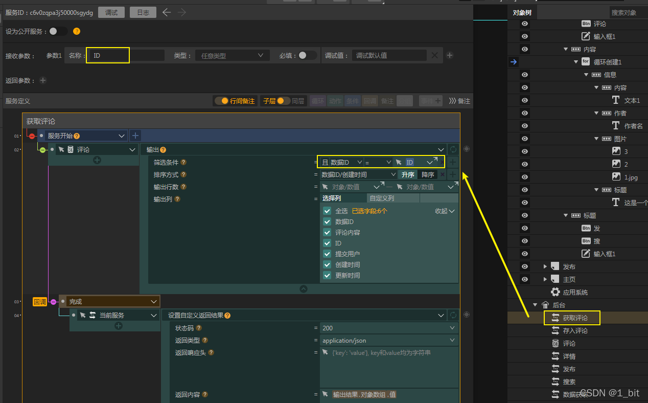Switch to the 对象树 tab
Screen dimensions: 648x403
point(522,12)
